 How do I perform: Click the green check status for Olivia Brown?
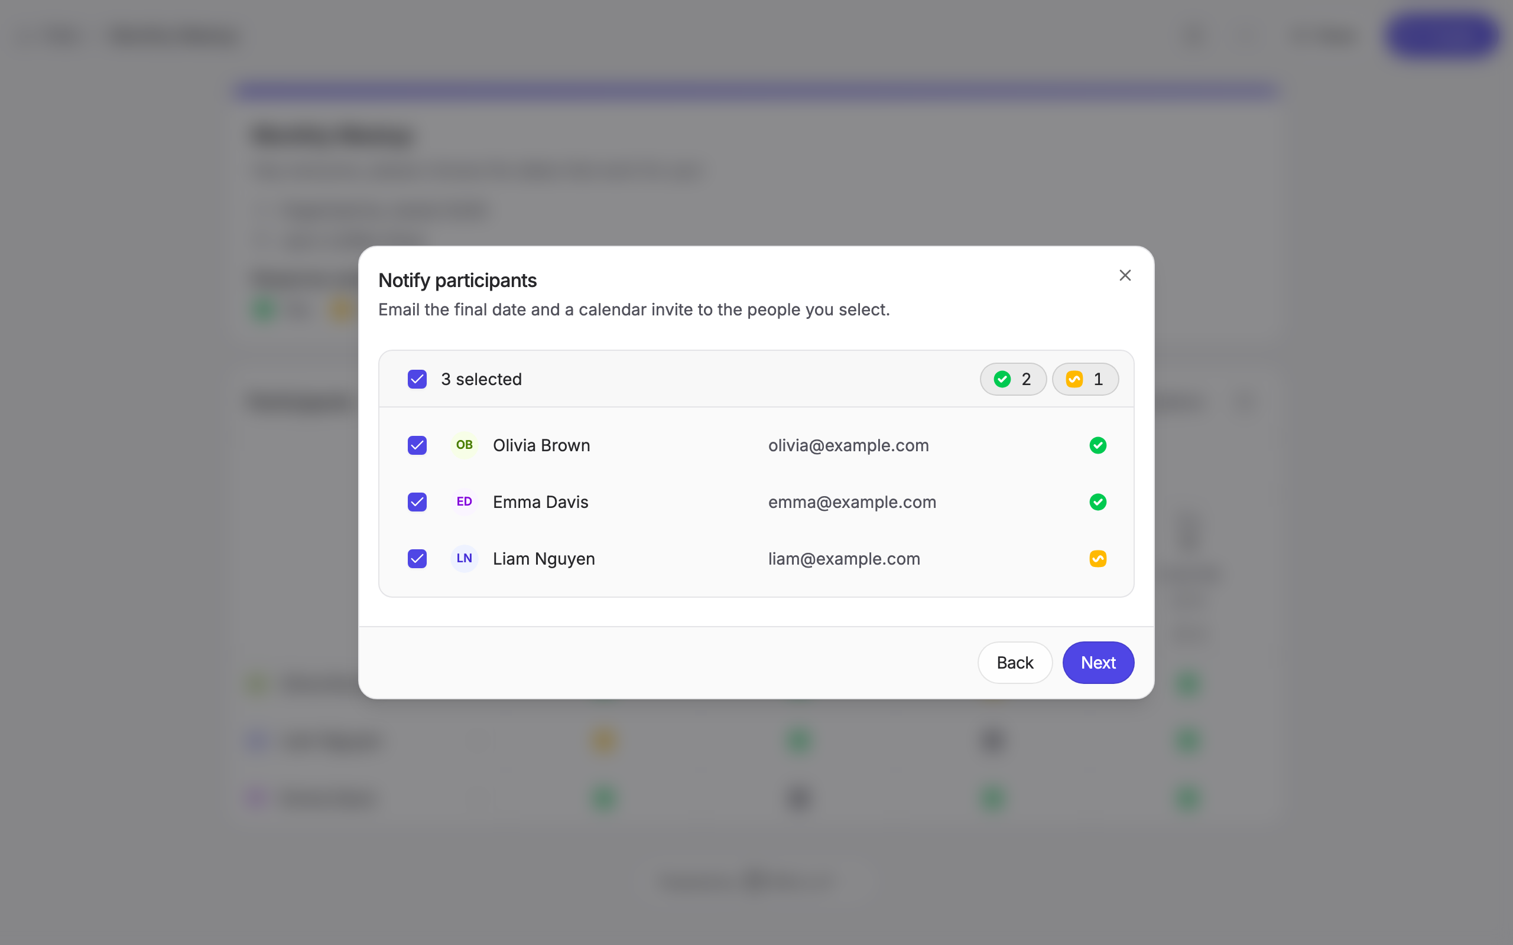(x=1098, y=445)
